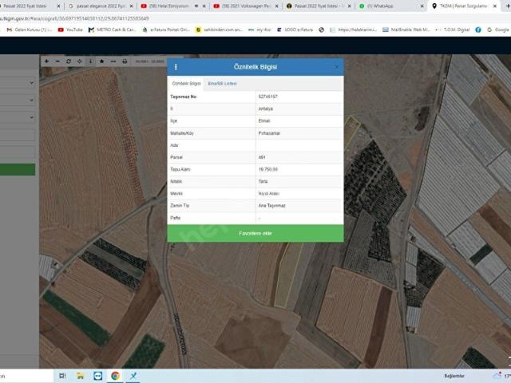This screenshot has width=511, height=383.
Task: Mute icon on Helal Elmıyorum tab
Action: [196, 6]
